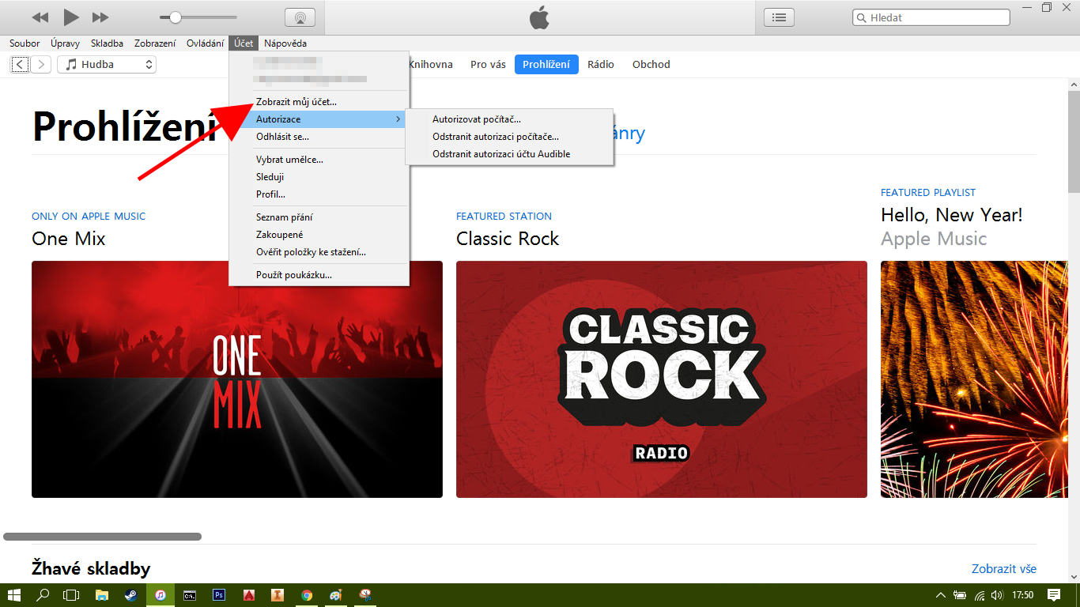Click the Zobrazit vše link
Viewport: 1080px width, 607px height.
(x=1004, y=569)
